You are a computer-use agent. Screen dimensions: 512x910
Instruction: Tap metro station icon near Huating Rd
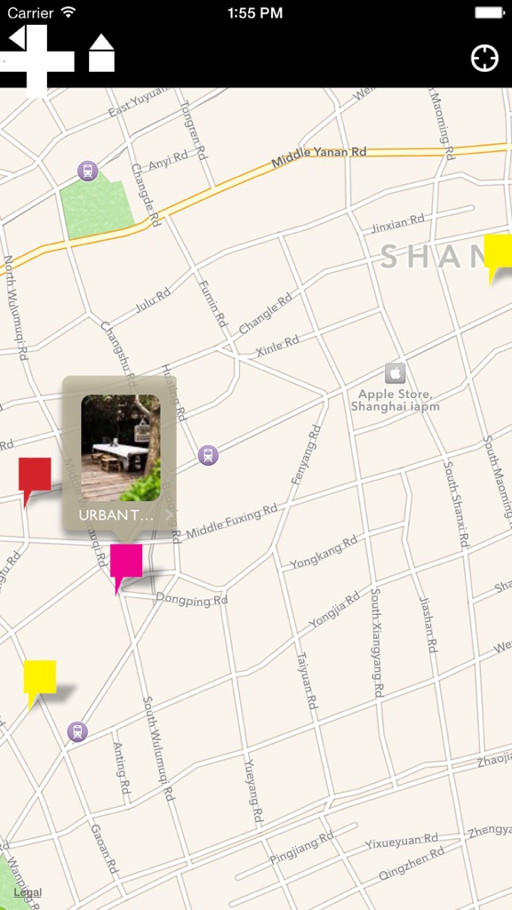208,455
